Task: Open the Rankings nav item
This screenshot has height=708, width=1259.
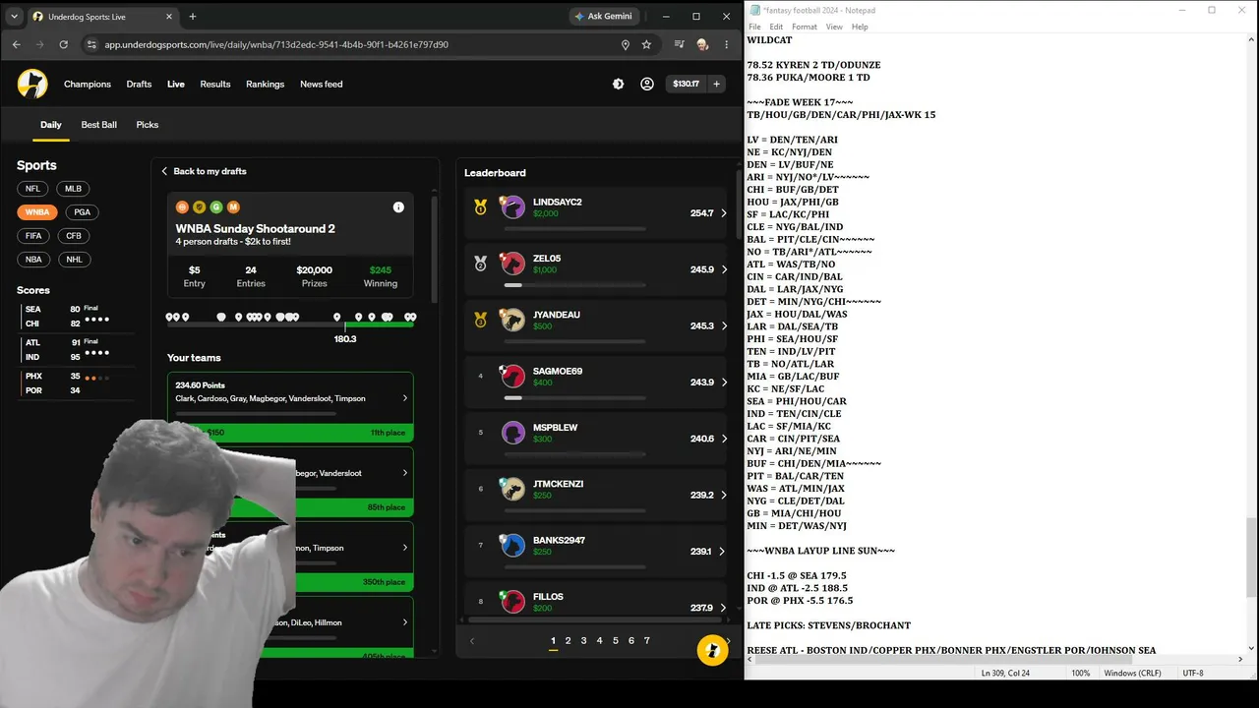Action: click(x=266, y=85)
